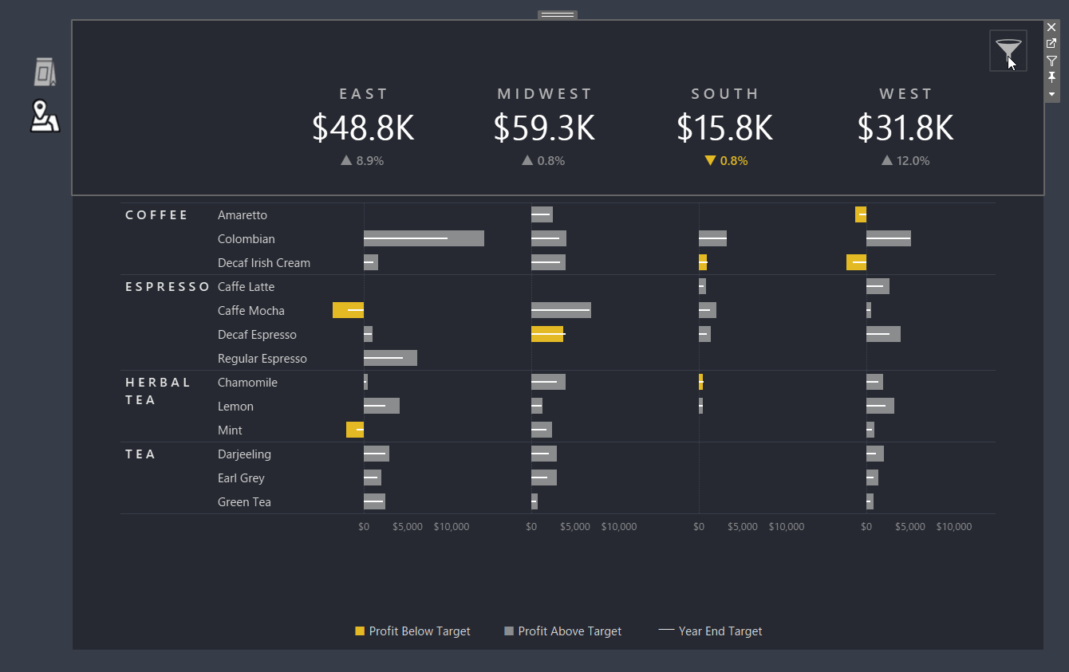Screen dimensions: 1069x672
Task: Click the large funnel filter icon
Action: [1008, 49]
